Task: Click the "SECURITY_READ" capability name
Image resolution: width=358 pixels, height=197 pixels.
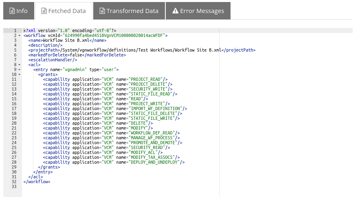Action: 147,147
